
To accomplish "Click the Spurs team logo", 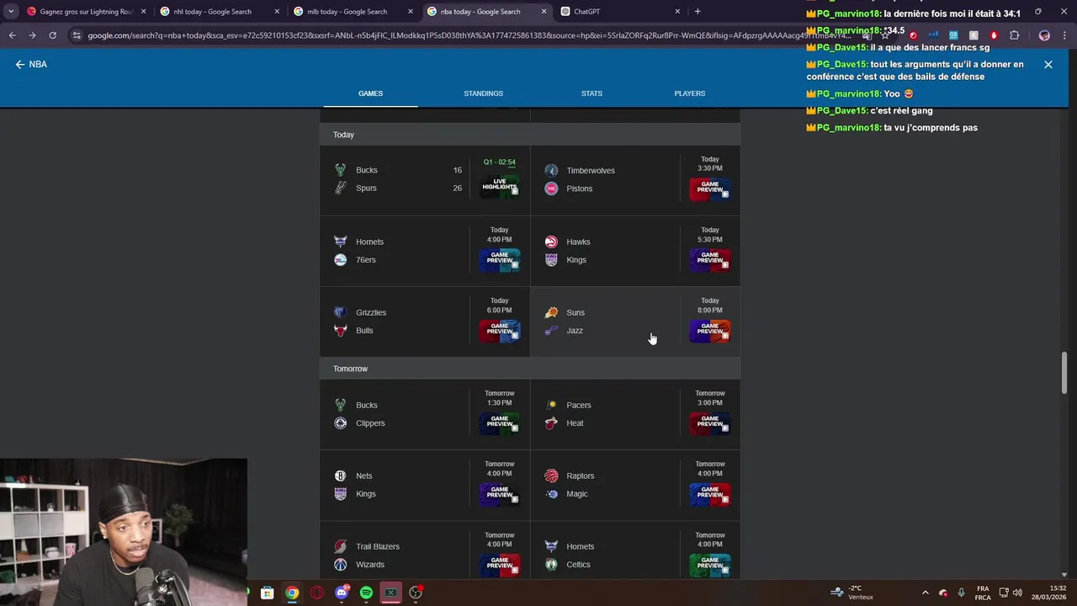I will (340, 188).
